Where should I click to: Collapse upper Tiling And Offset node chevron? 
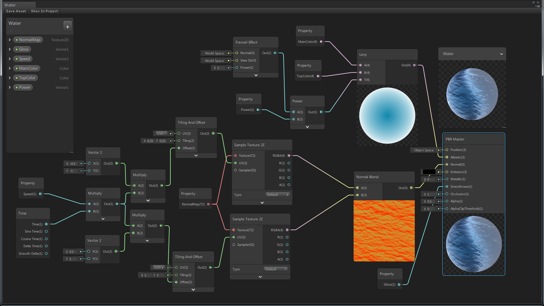(x=196, y=155)
